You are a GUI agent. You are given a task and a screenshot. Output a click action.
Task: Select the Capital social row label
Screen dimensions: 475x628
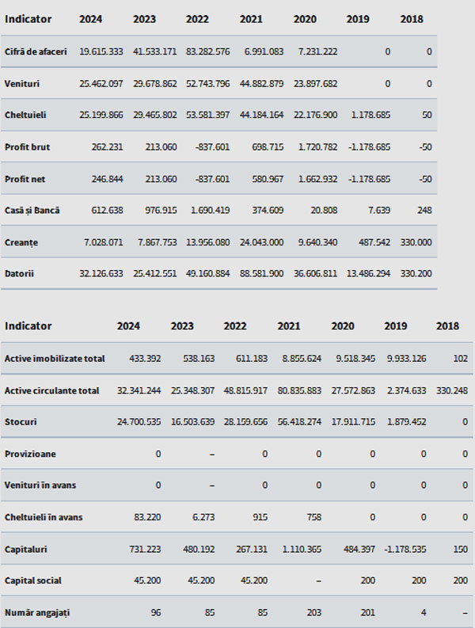(x=32, y=580)
